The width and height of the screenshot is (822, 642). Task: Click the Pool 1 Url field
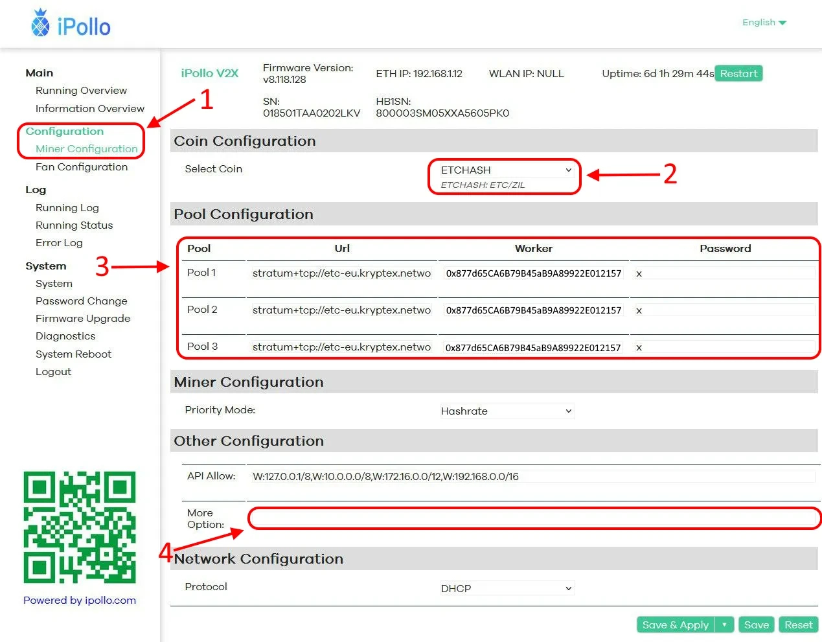[341, 273]
